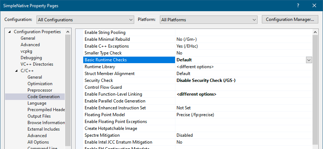323x149 pixels.
Task: Open the Platform dropdown
Action: click(209, 19)
